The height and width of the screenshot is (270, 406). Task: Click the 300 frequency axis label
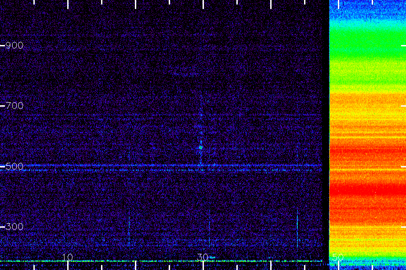pyautogui.click(x=14, y=227)
